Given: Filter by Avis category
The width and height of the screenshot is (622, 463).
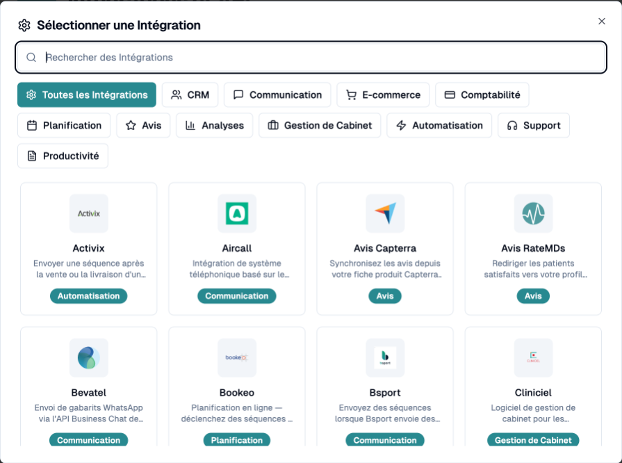Looking at the screenshot, I should click(143, 125).
